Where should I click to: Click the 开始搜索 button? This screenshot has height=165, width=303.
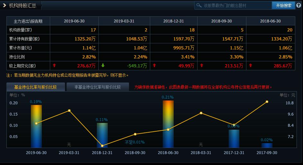(283, 5)
